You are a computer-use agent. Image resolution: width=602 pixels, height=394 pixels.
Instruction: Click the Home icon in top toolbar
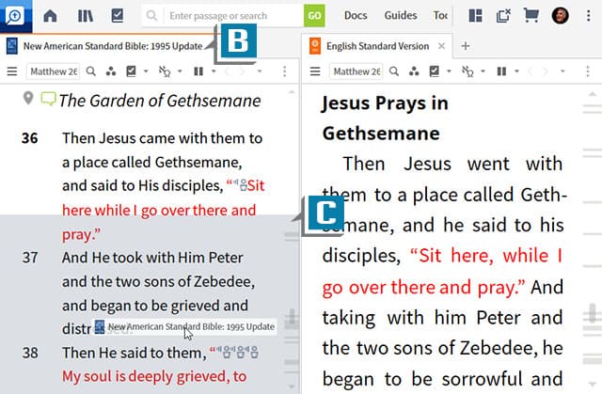click(x=51, y=15)
